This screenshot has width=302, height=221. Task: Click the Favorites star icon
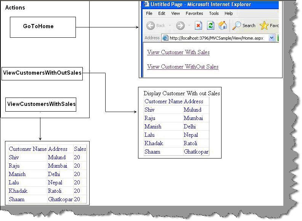click(x=264, y=26)
